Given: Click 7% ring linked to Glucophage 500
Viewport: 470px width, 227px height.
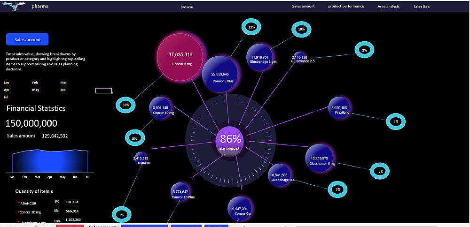Looking at the screenshot, I should coord(337,189).
